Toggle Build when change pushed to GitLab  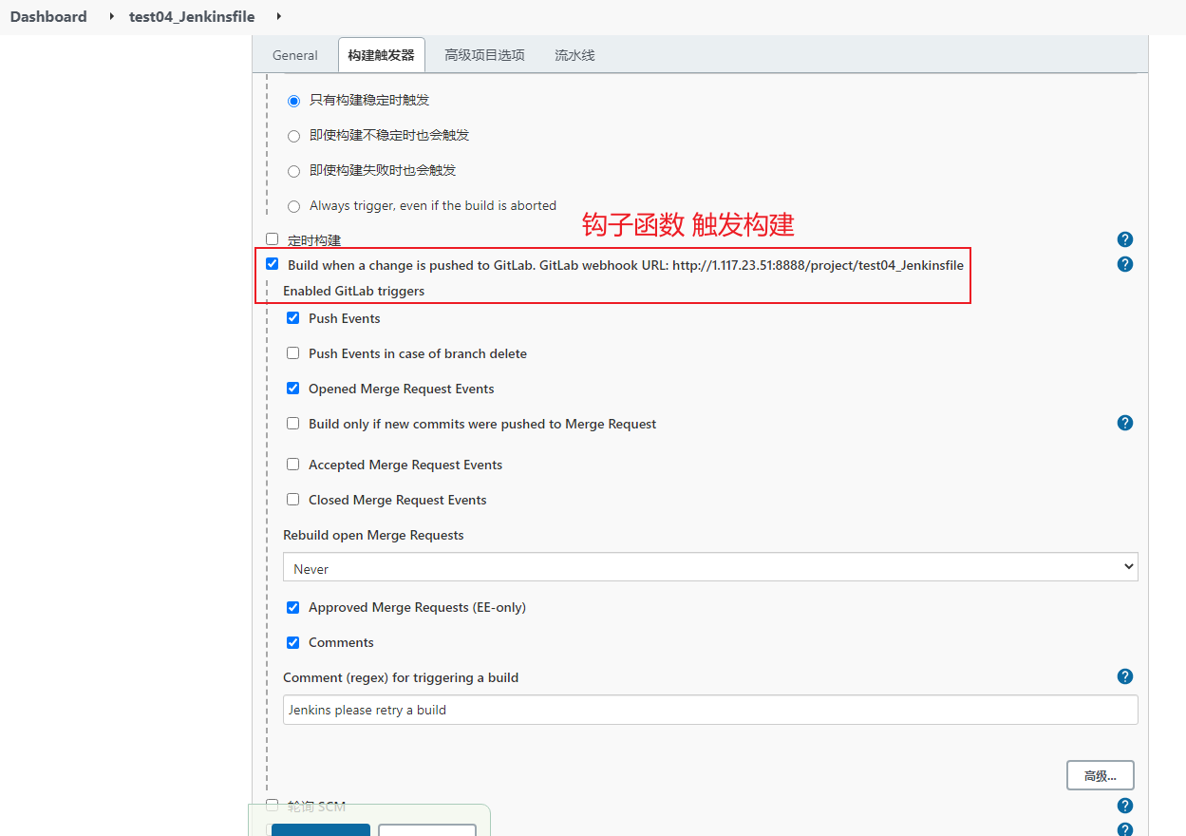(x=273, y=264)
